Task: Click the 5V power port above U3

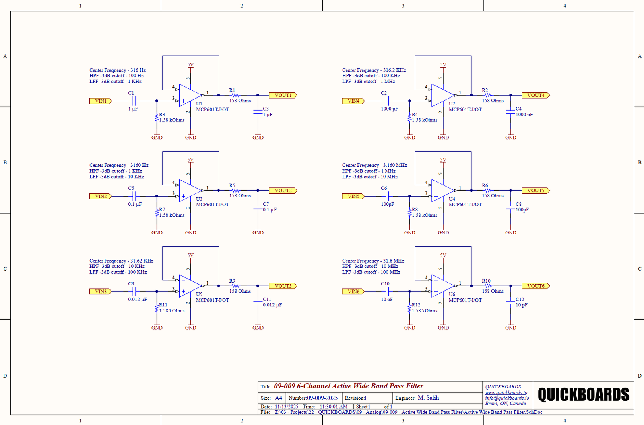Action: pyautogui.click(x=190, y=160)
